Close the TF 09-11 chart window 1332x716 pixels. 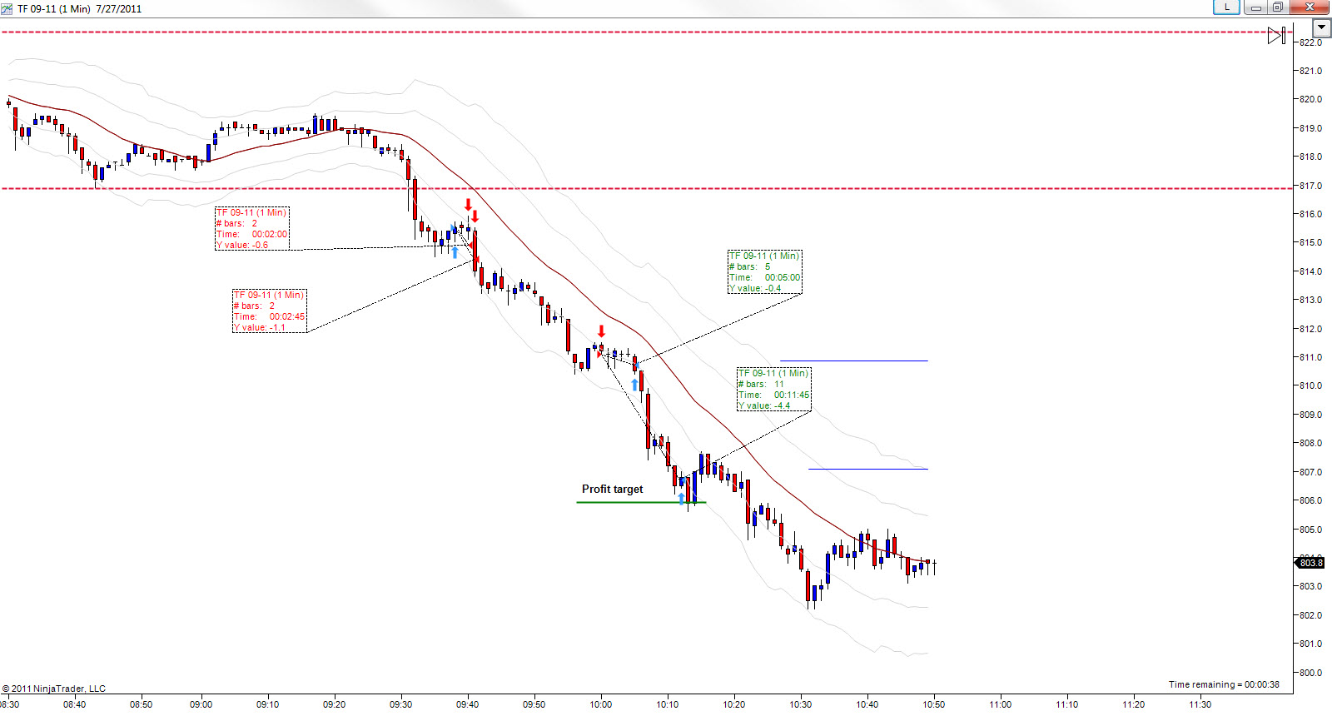click(1310, 7)
